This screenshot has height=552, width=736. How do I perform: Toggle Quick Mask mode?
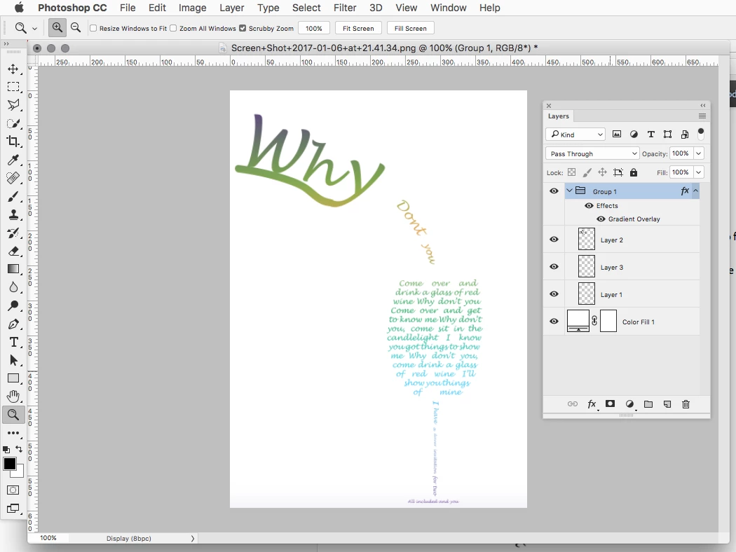pyautogui.click(x=13, y=490)
